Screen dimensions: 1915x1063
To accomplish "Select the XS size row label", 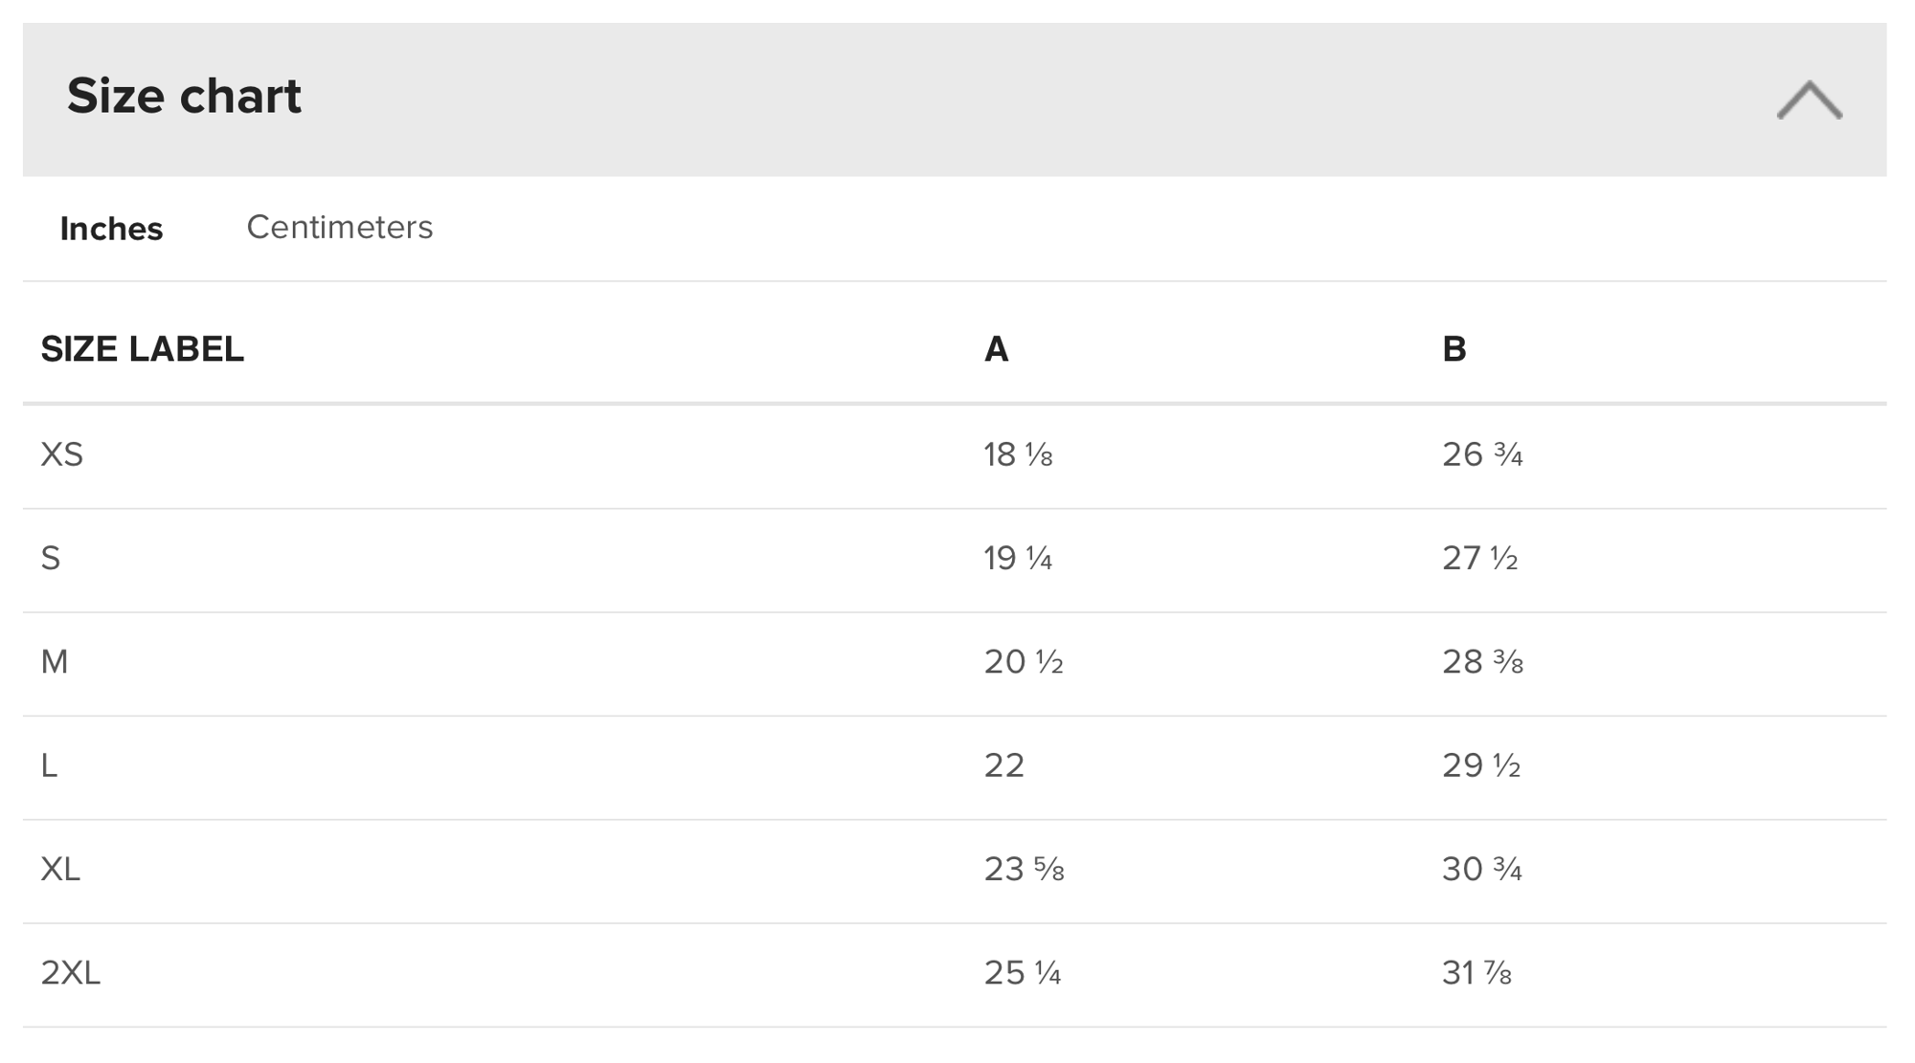I will [x=61, y=454].
